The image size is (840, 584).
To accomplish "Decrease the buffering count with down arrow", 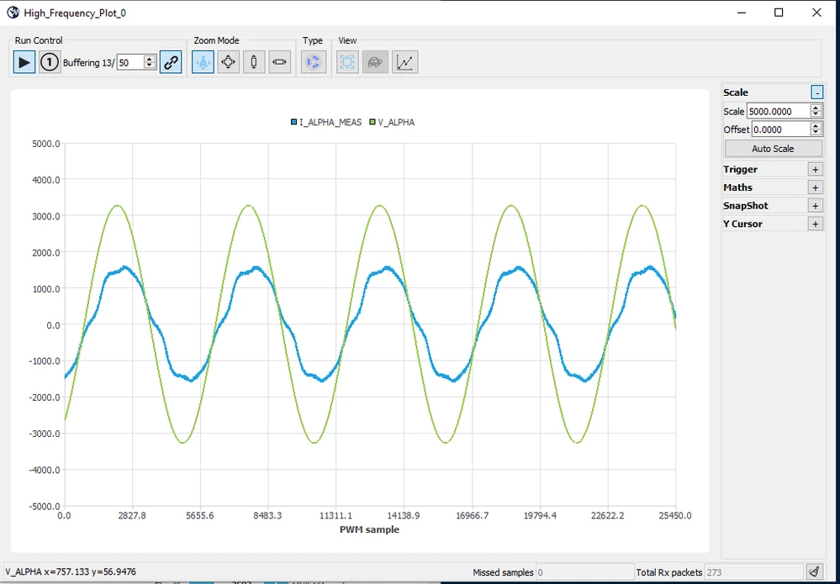I will pyautogui.click(x=151, y=66).
